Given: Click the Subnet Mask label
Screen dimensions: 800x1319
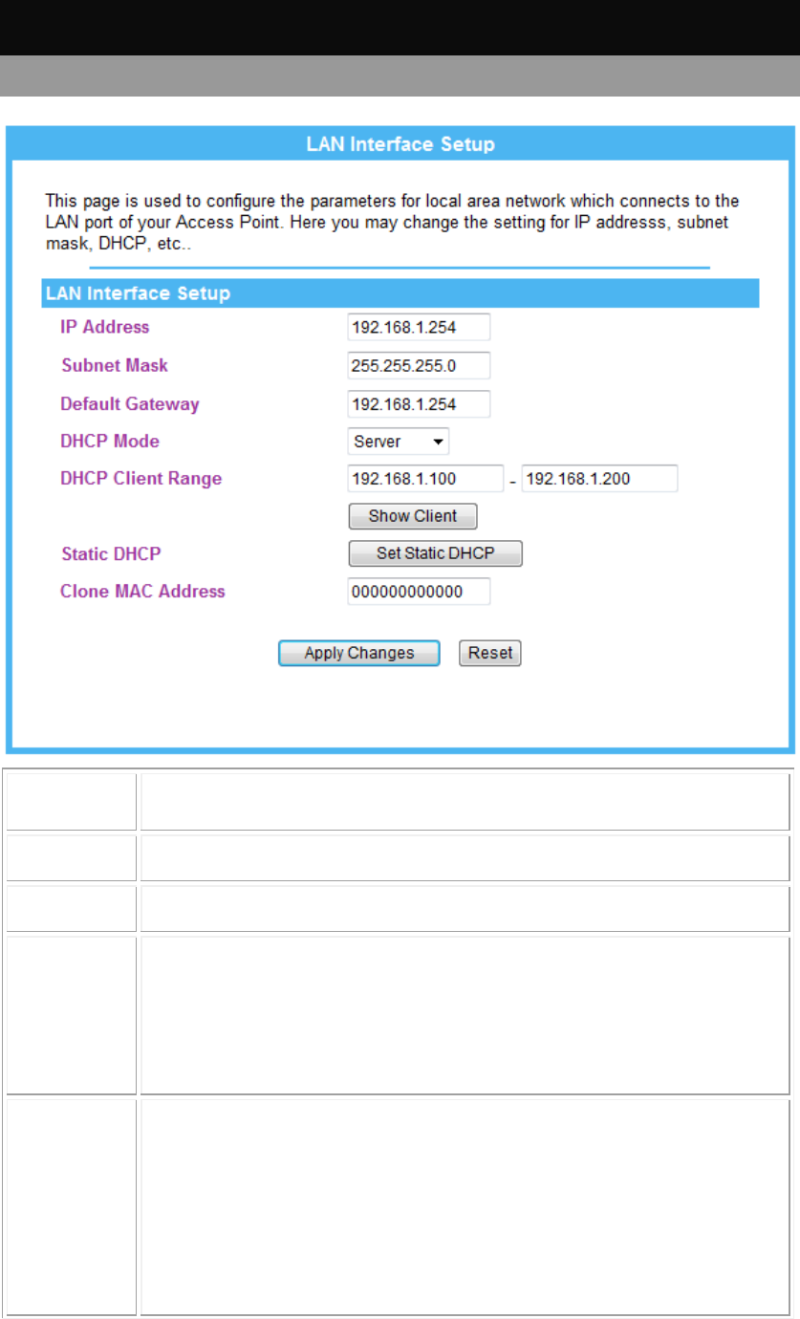Looking at the screenshot, I should pyautogui.click(x=115, y=365).
